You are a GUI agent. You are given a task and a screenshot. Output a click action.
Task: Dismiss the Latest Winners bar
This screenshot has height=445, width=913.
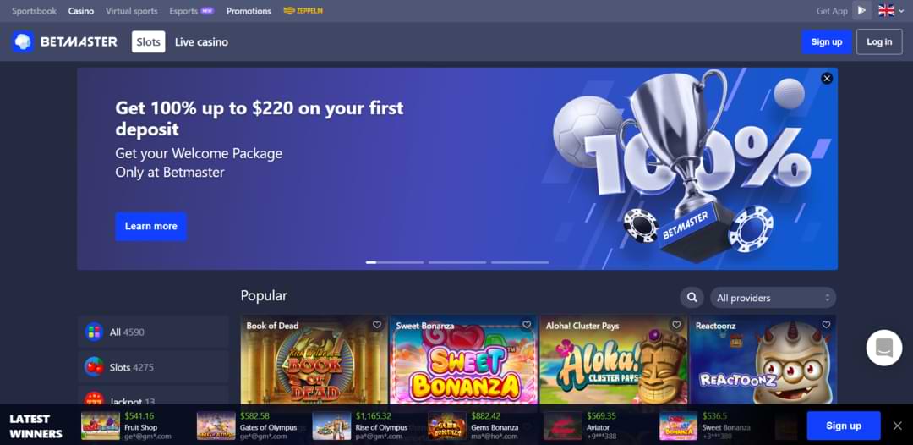(x=897, y=426)
